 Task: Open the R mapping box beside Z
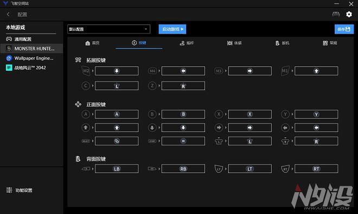click(x=183, y=86)
